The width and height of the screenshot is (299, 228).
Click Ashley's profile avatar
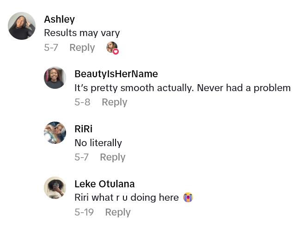22,26
